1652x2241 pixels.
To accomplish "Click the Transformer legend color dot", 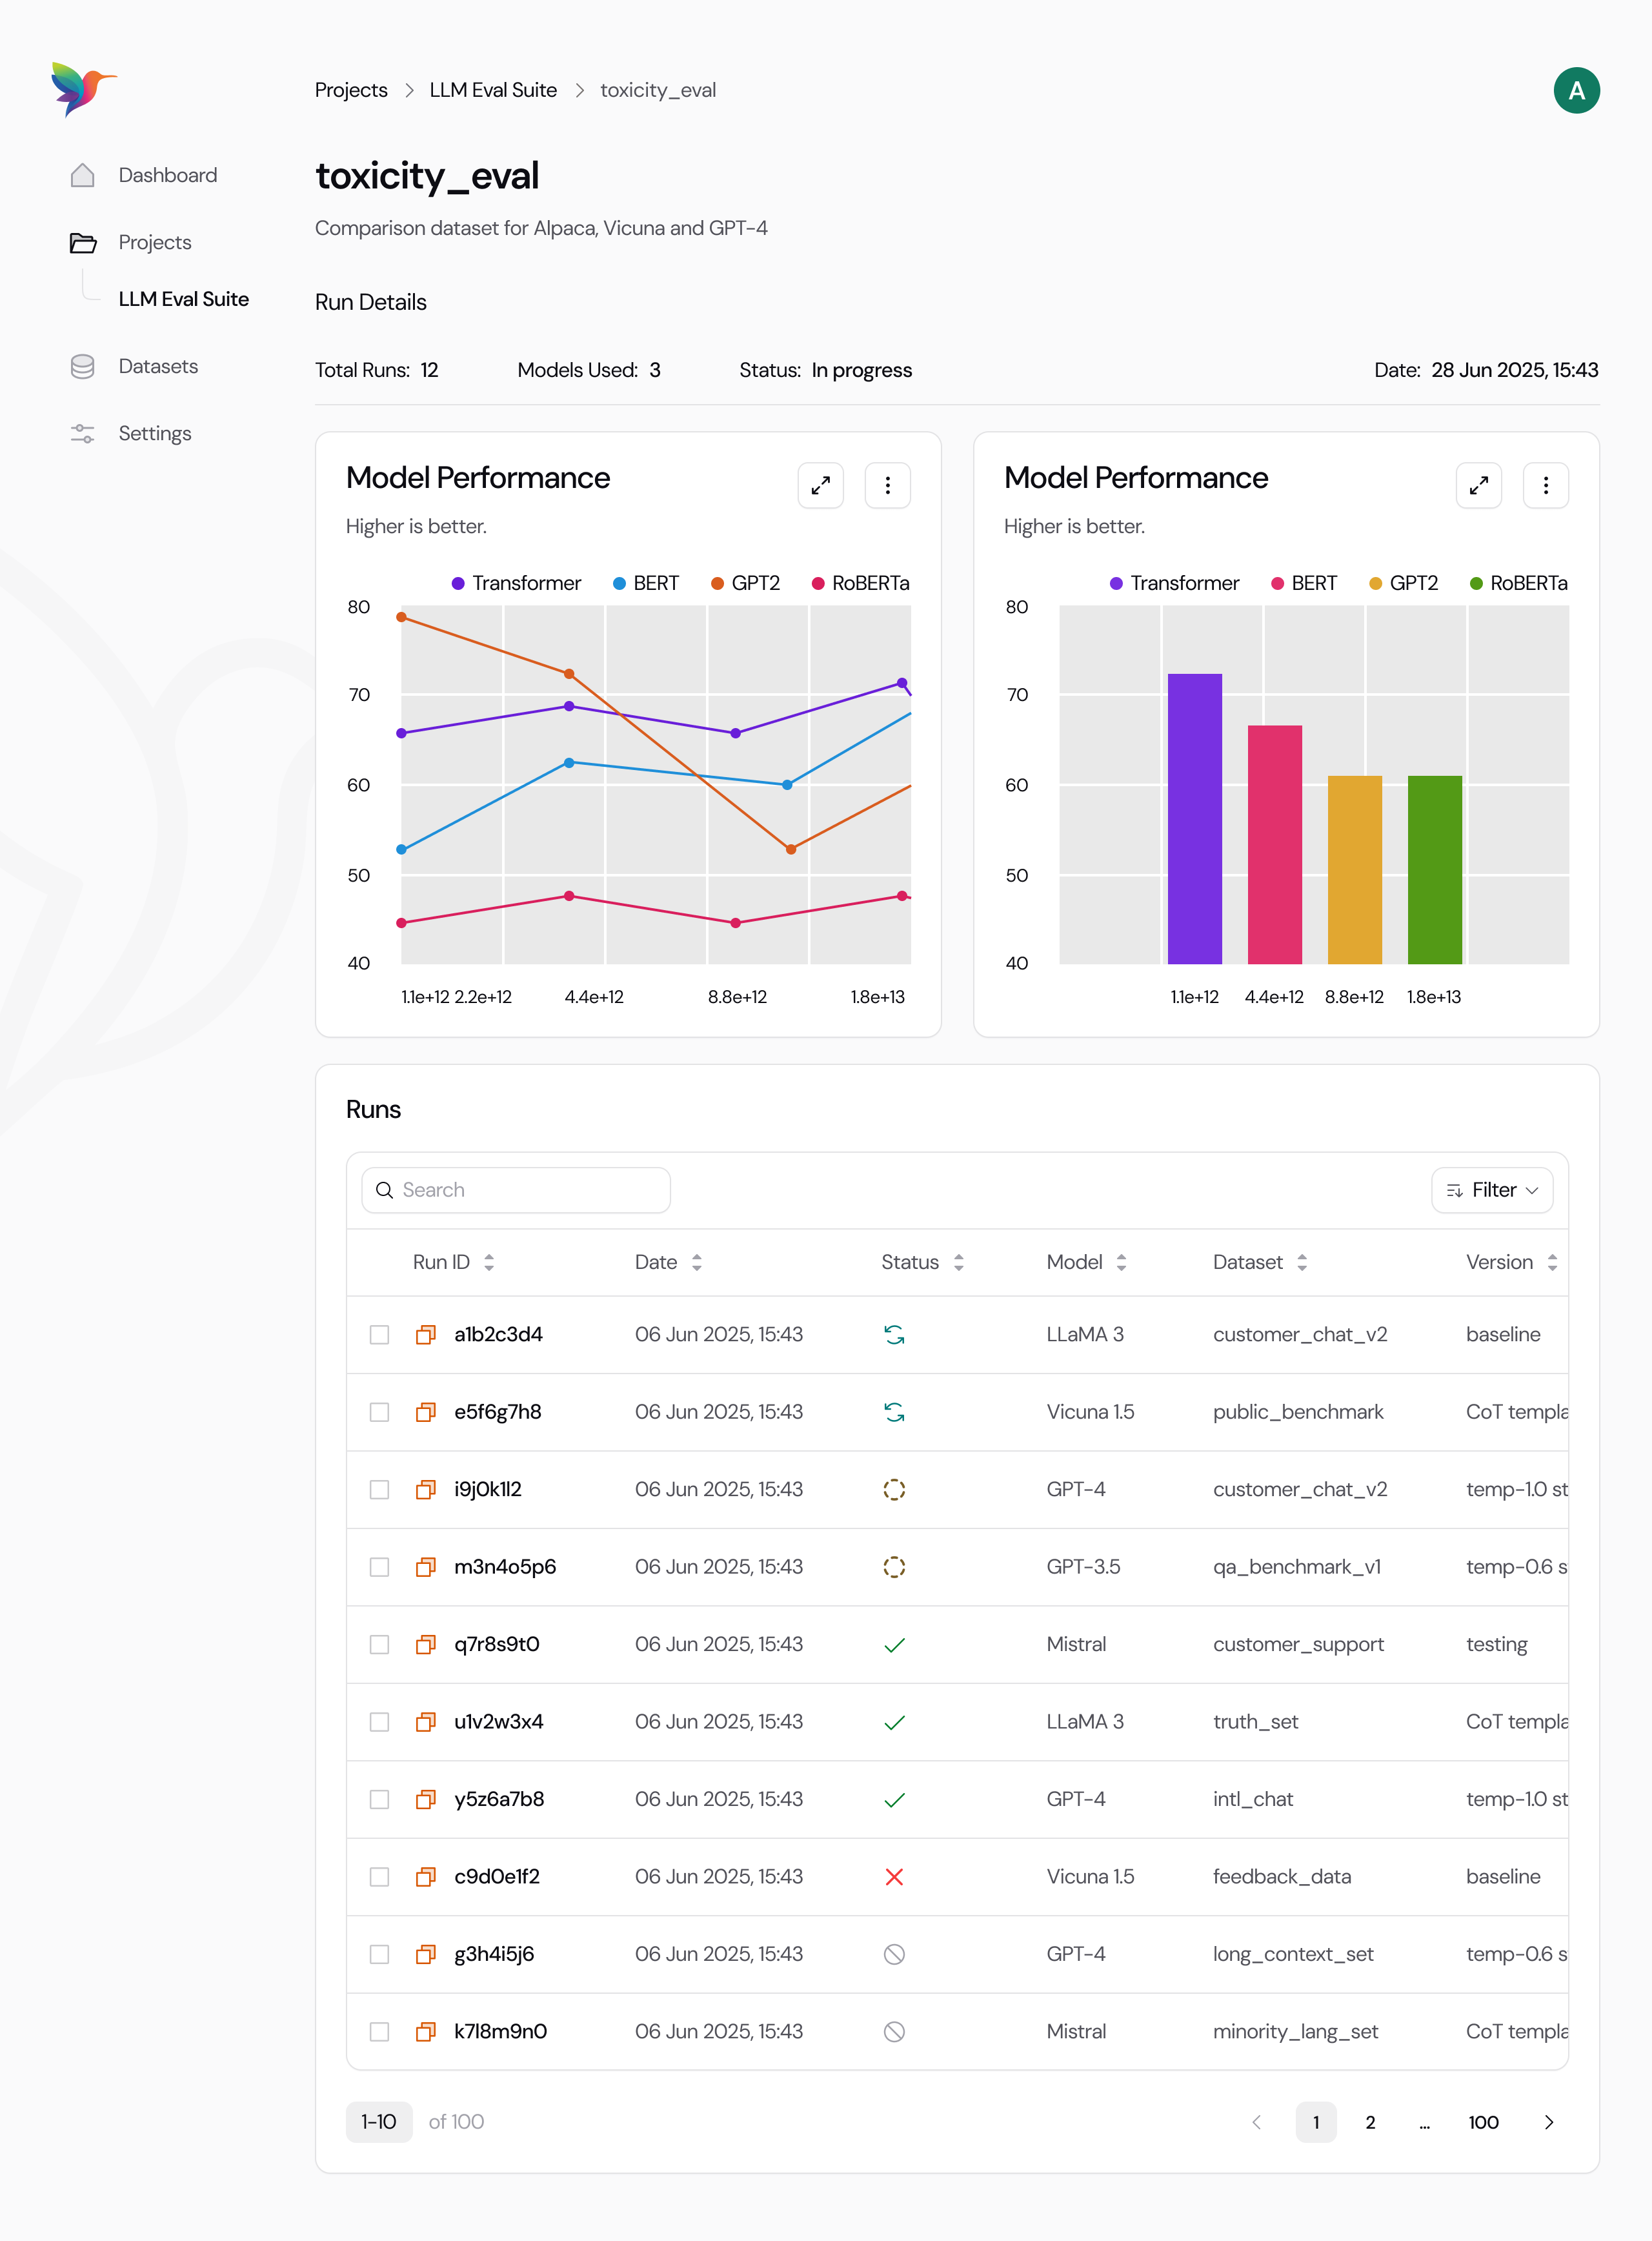I will (x=457, y=583).
